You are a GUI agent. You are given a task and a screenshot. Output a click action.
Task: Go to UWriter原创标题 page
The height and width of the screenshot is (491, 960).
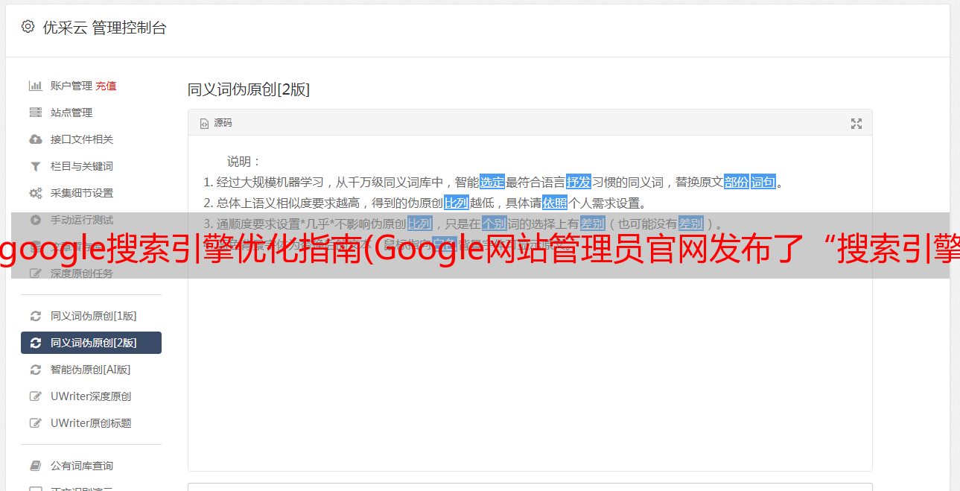(91, 423)
